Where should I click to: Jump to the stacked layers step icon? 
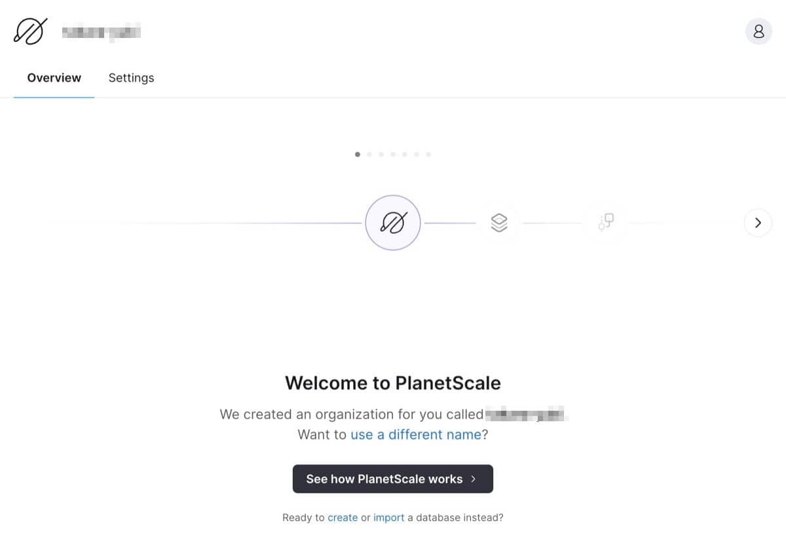(x=499, y=223)
